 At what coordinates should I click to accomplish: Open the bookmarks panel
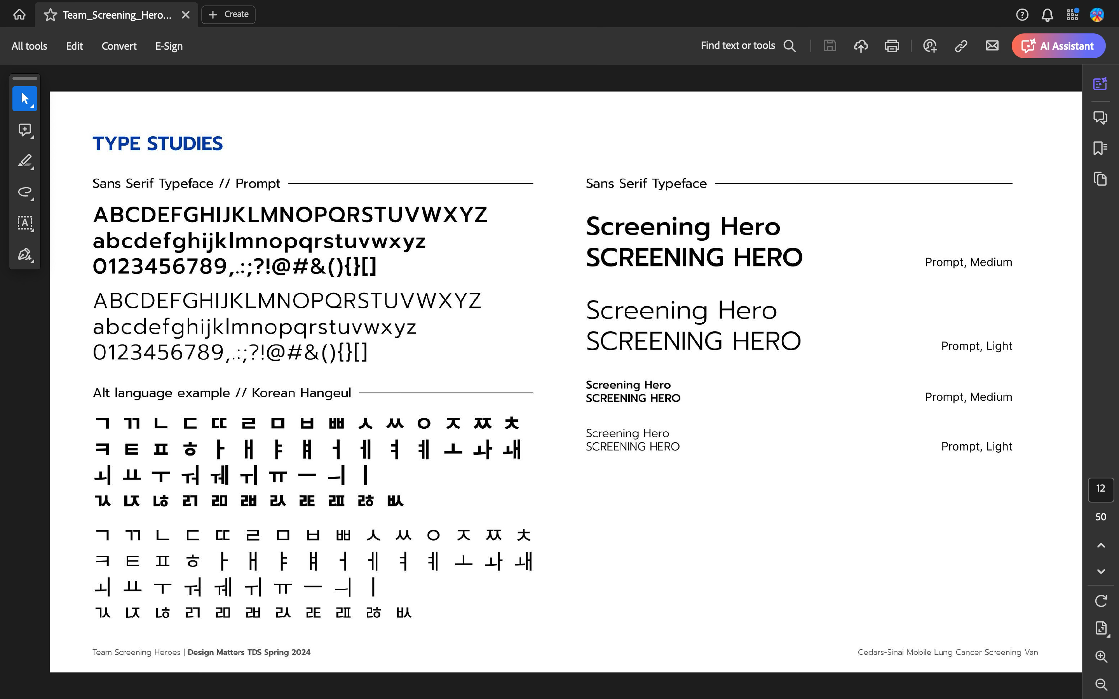pos(1100,148)
